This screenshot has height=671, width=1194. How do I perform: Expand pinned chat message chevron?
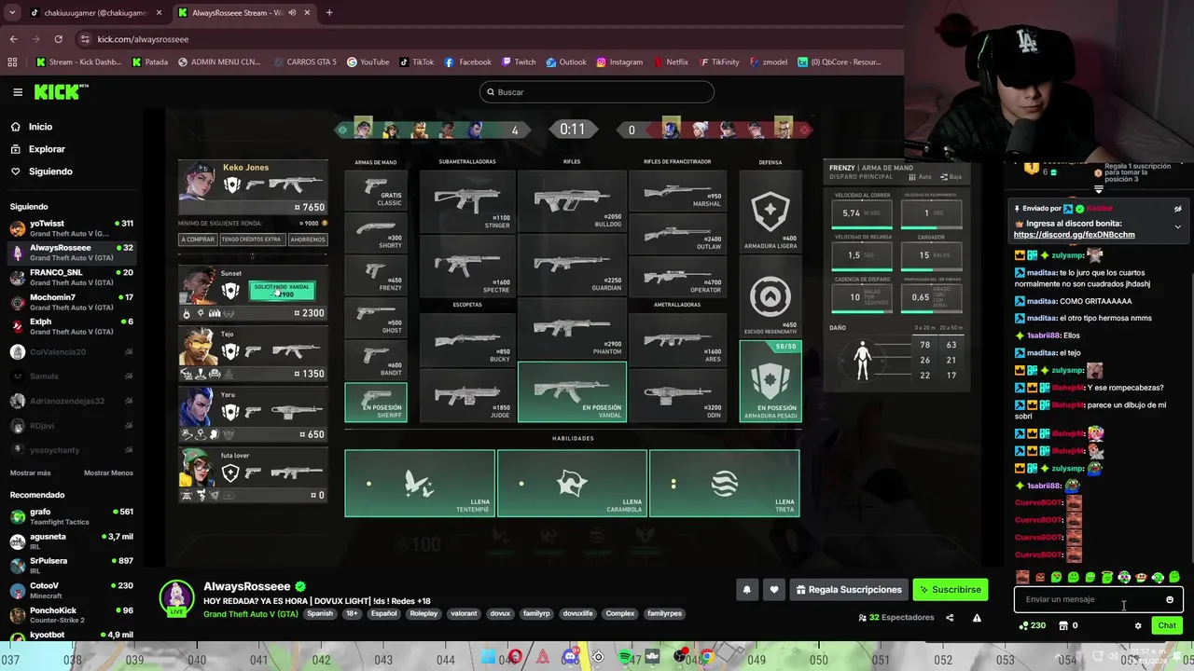pos(1177,226)
